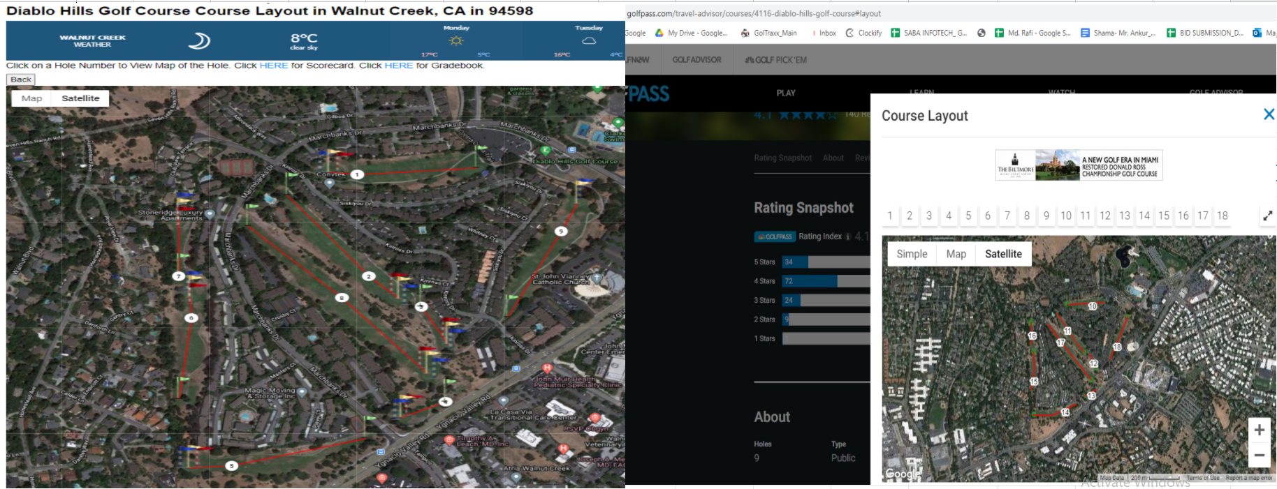This screenshot has width=1277, height=489.
Task: Open the My Drive bookmark
Action: click(x=691, y=33)
